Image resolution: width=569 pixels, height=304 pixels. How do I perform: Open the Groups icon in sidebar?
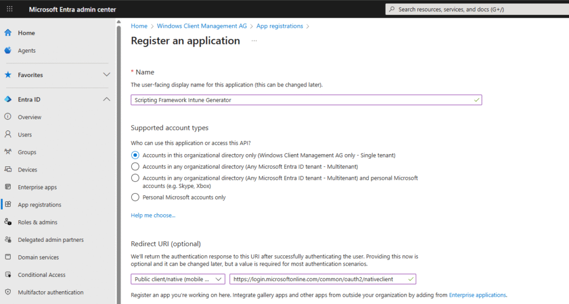(x=8, y=152)
